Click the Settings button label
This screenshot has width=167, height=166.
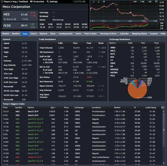coord(54,2)
